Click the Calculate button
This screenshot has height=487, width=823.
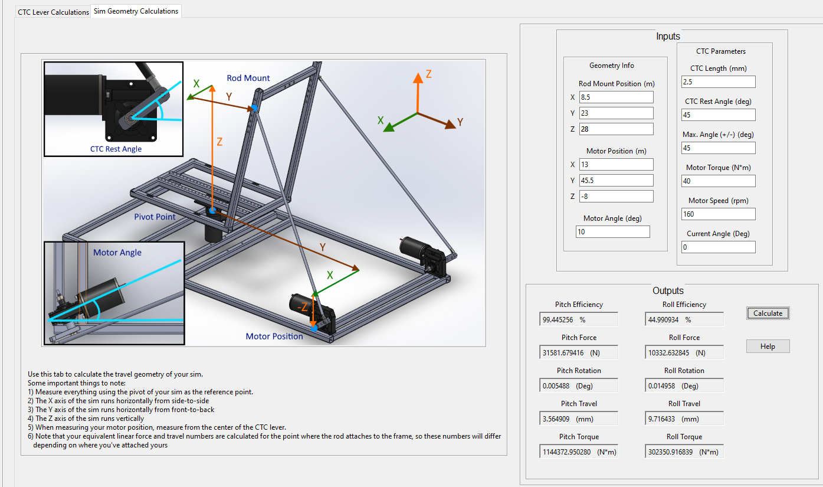[768, 313]
